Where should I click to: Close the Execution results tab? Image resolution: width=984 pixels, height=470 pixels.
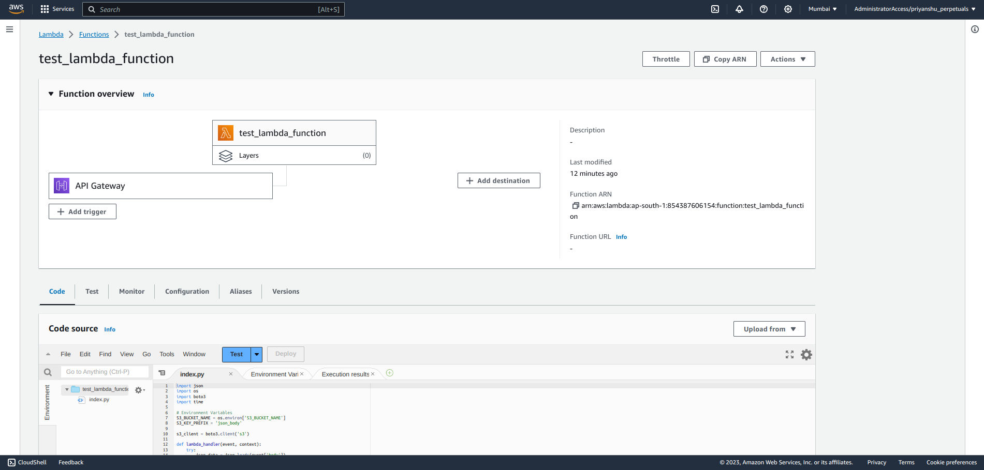pos(373,374)
